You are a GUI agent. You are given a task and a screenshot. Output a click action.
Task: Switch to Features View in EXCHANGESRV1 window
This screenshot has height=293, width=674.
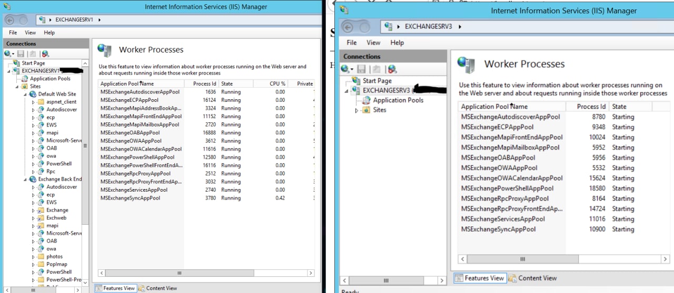115,288
